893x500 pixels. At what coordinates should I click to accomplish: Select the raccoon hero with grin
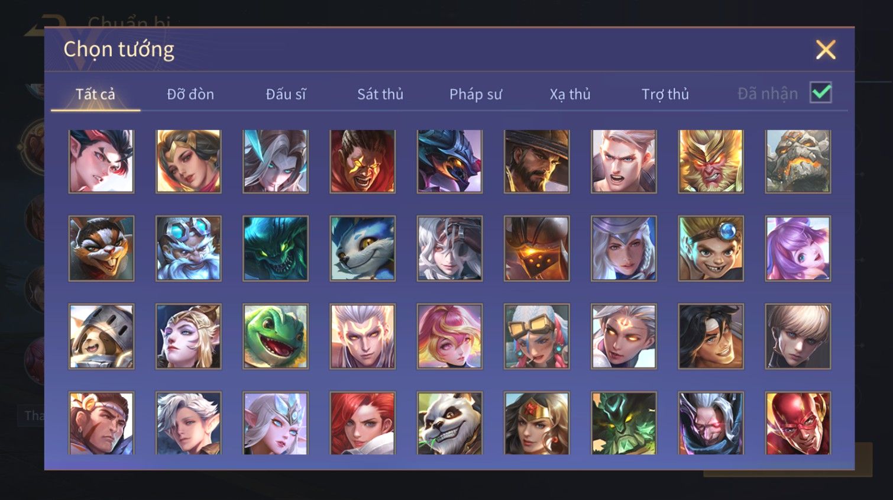tap(101, 249)
